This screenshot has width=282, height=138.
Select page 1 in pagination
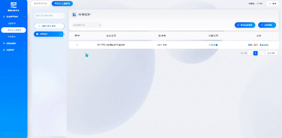(x=255, y=53)
